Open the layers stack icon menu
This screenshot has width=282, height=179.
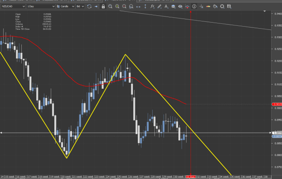point(173,6)
